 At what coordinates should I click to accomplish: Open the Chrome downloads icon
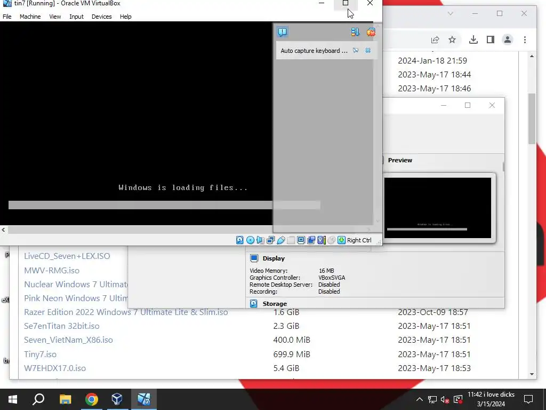click(473, 40)
